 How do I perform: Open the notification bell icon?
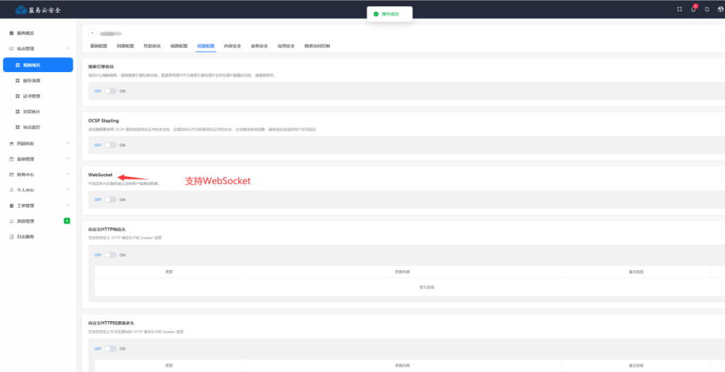point(694,9)
